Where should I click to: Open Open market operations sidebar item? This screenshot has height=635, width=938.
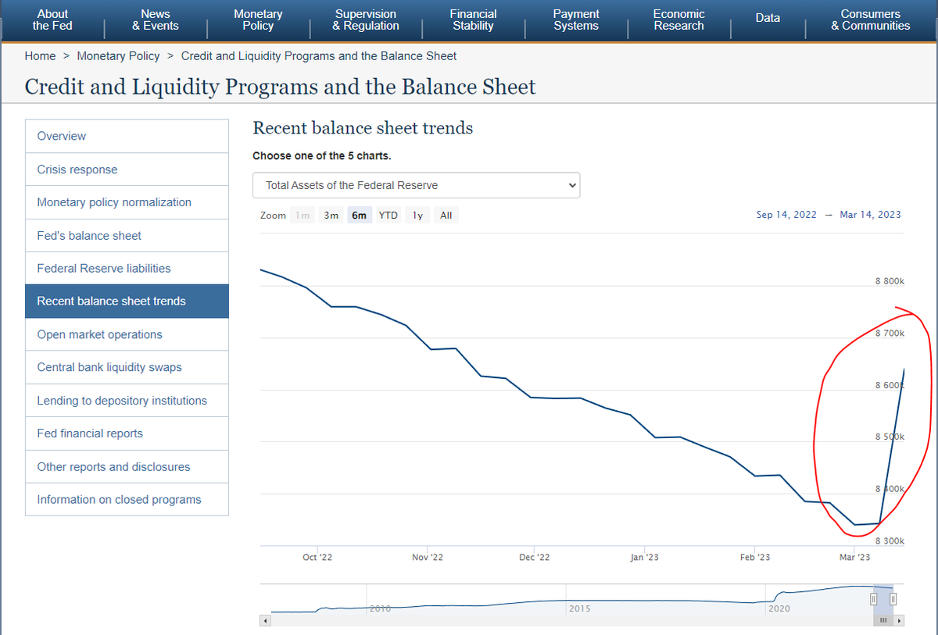pyautogui.click(x=127, y=334)
